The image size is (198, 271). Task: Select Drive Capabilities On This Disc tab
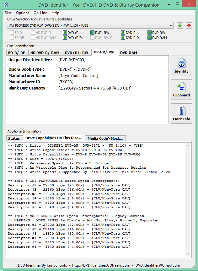53,138
